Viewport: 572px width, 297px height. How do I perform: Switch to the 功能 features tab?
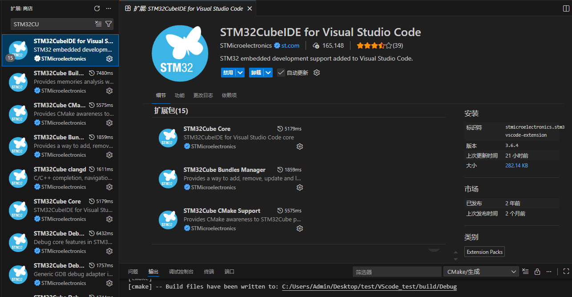coord(179,95)
